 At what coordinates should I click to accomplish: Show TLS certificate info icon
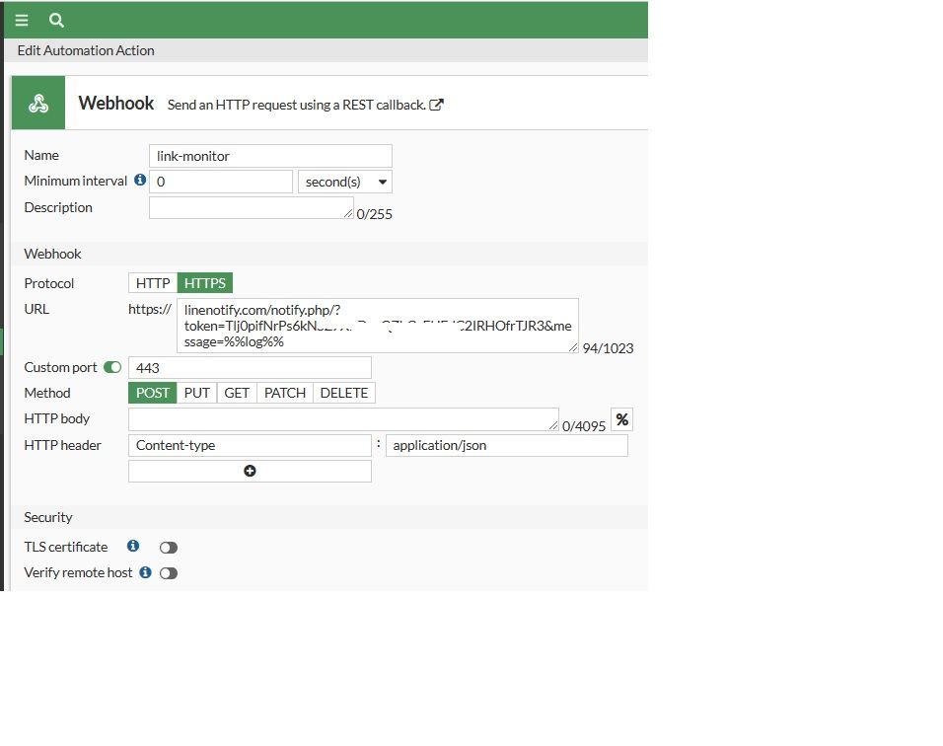tap(133, 546)
